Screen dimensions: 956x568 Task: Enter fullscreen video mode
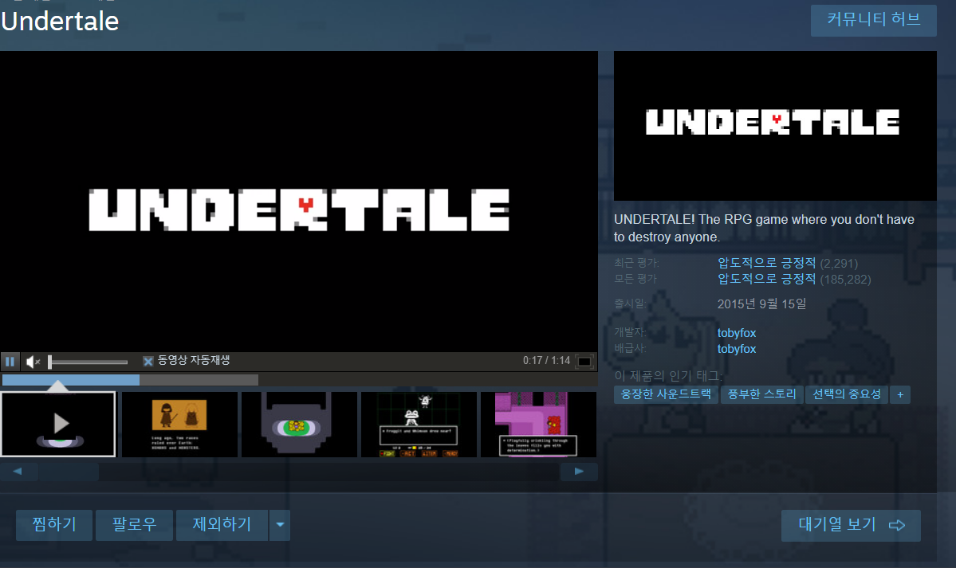click(584, 362)
